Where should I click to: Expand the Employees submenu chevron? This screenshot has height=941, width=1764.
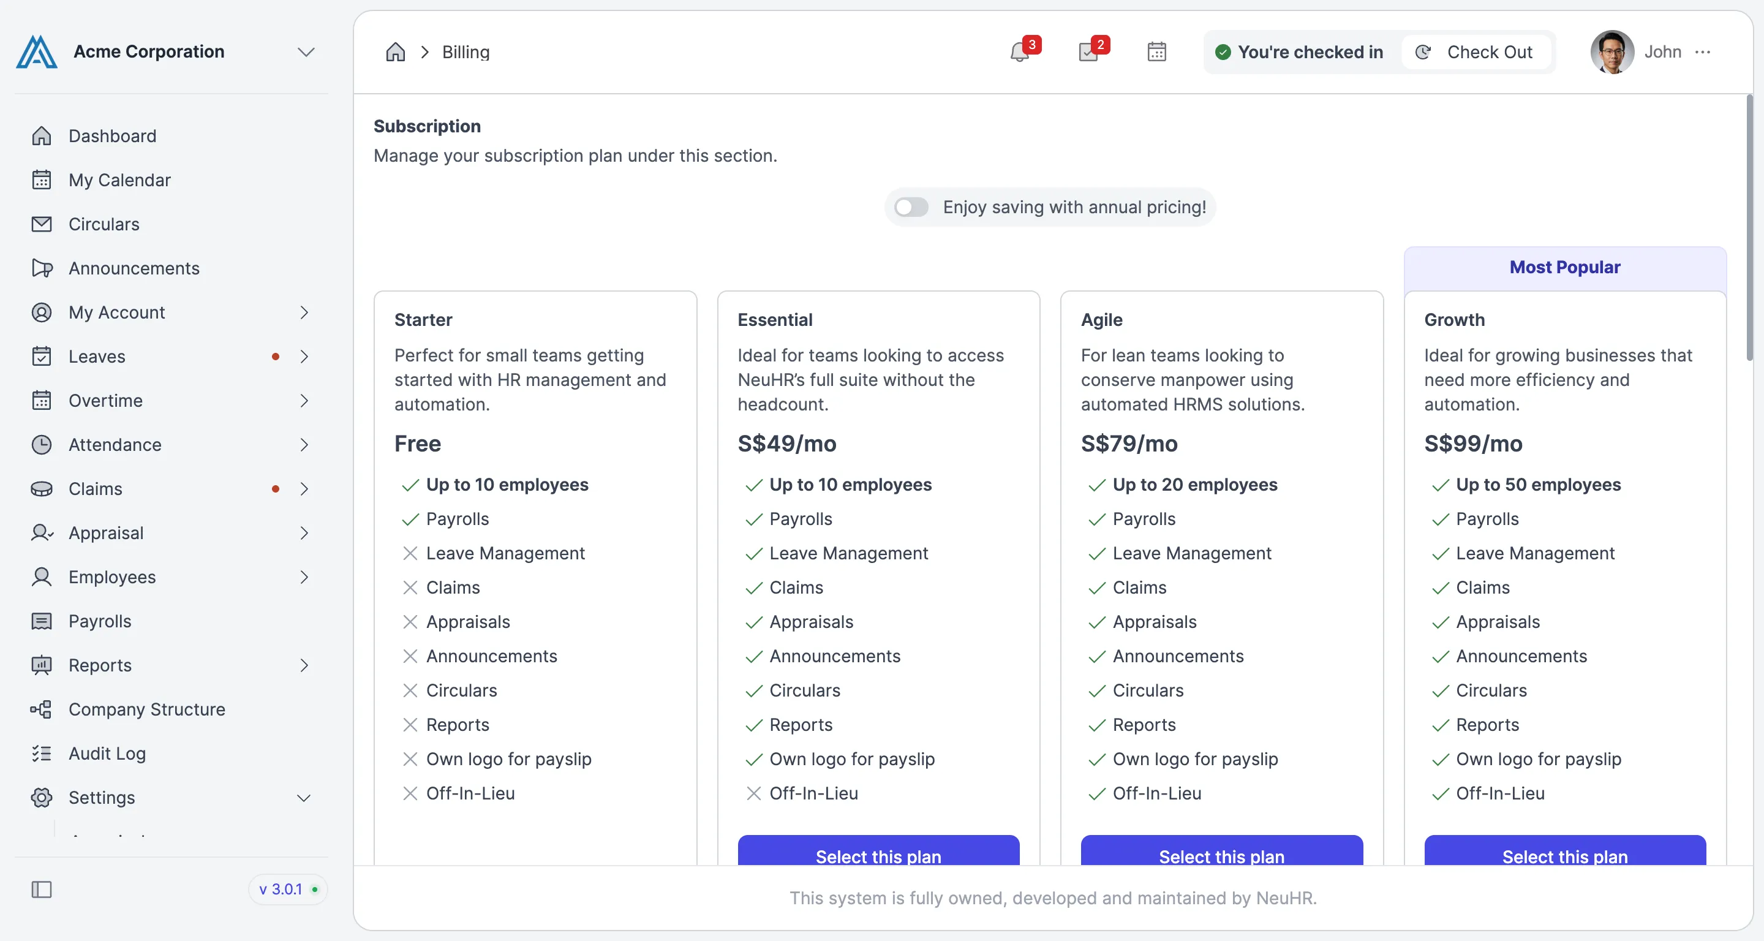[x=305, y=577]
